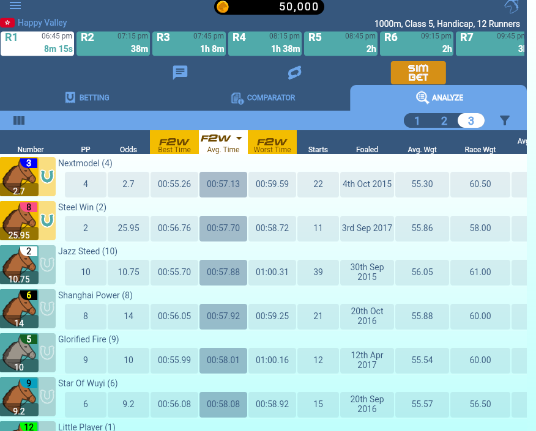Click Shanghai Power horse number 6 avatar

(x=19, y=309)
